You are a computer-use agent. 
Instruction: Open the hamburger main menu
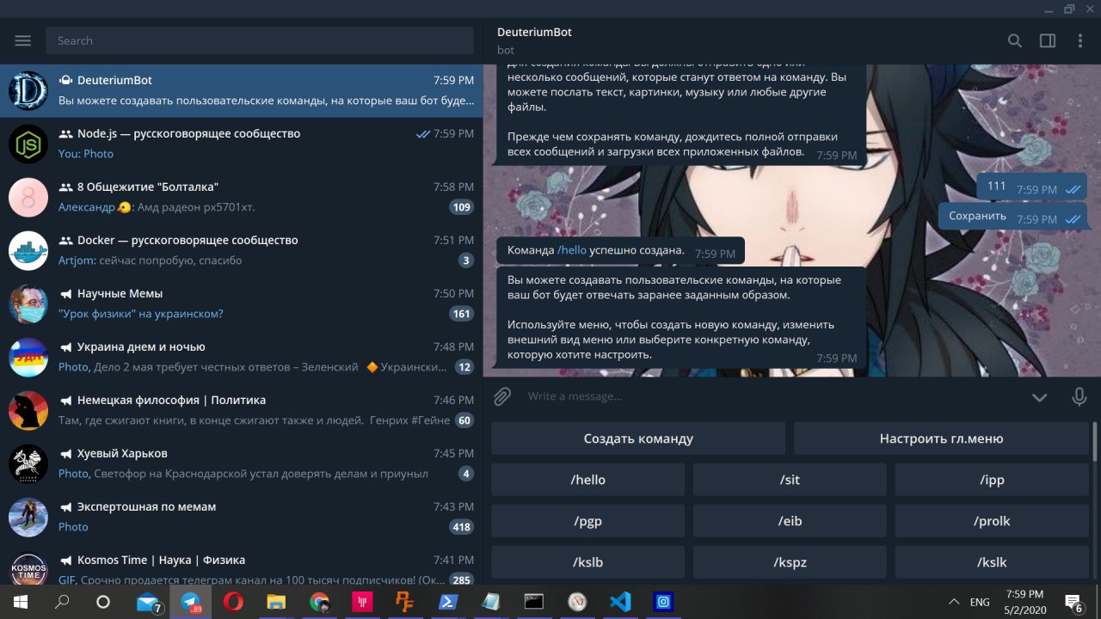point(23,40)
